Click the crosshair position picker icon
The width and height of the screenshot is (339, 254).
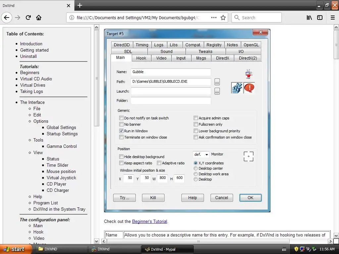click(248, 156)
